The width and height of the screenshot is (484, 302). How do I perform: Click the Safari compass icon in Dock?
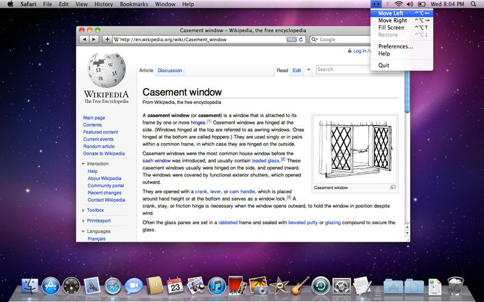(x=113, y=286)
